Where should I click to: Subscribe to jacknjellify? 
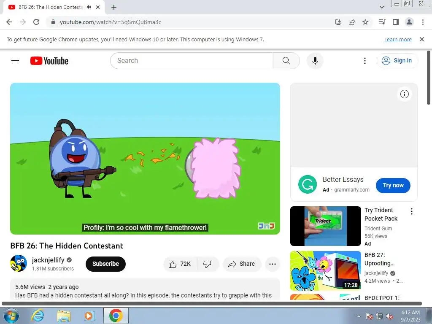(x=105, y=264)
